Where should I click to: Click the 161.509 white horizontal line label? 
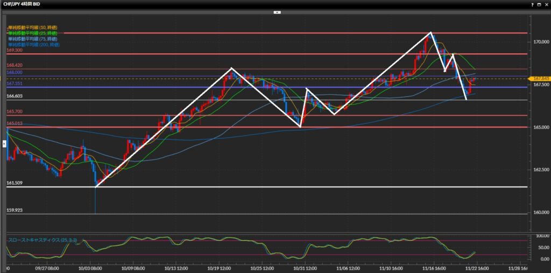coord(15,183)
